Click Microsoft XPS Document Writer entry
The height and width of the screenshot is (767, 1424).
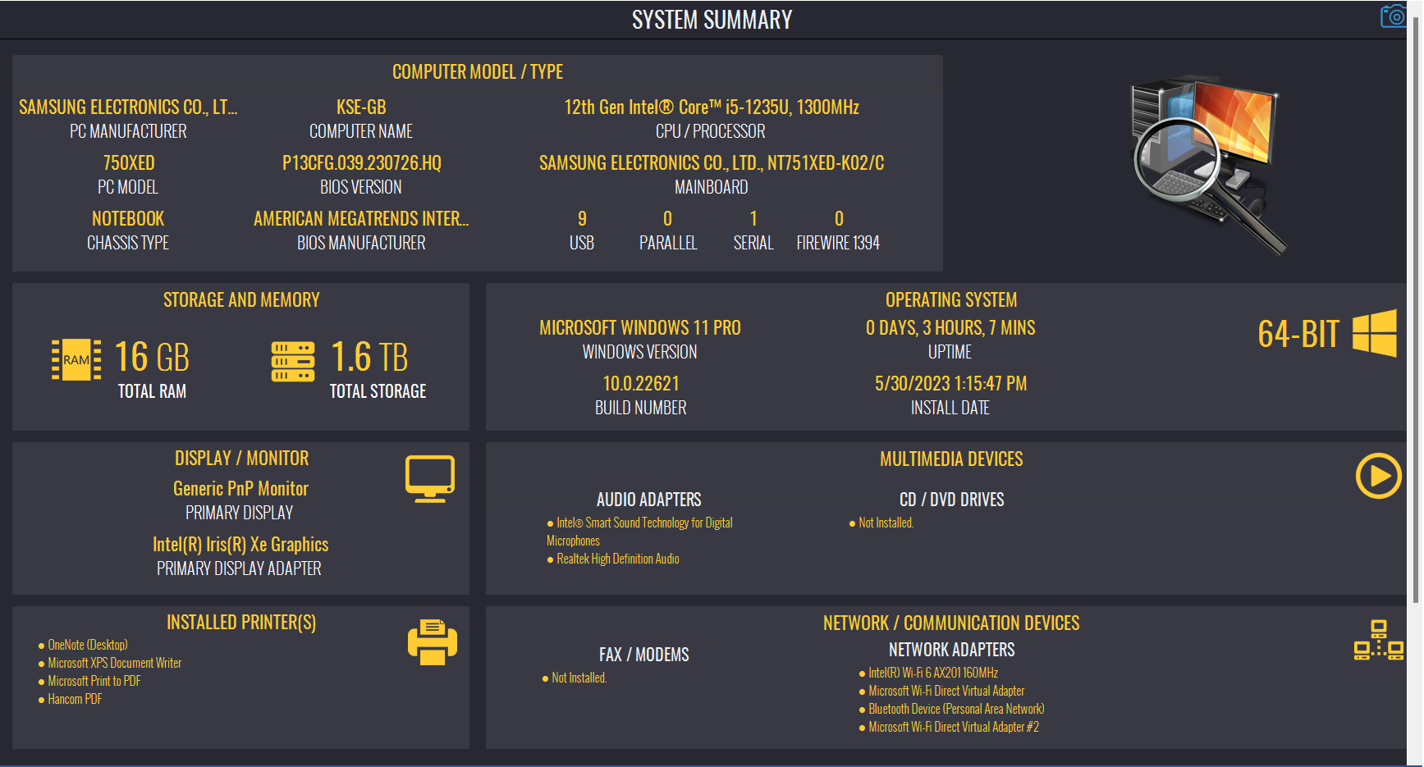coord(110,663)
